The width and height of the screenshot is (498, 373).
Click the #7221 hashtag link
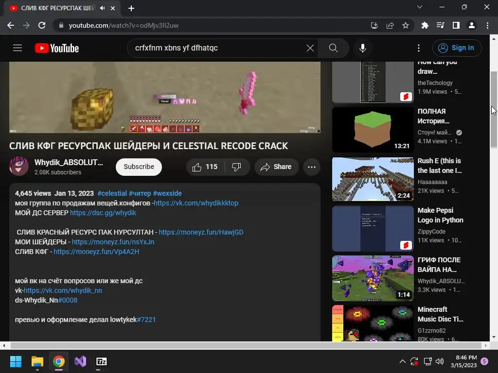[x=146, y=320]
